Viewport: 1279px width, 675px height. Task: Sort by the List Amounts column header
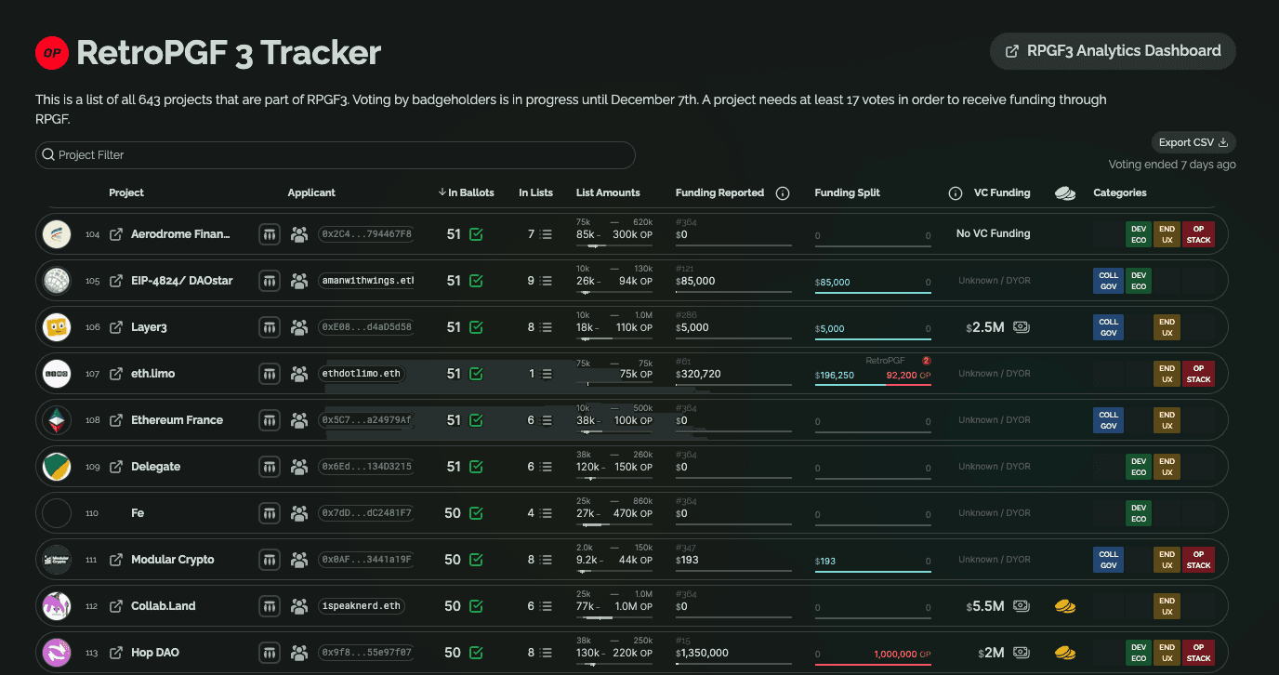pos(608,192)
